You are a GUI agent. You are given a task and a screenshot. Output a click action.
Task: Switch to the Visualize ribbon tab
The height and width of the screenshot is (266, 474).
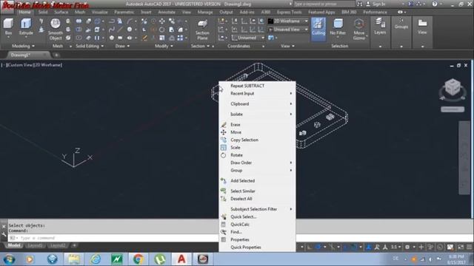pyautogui.click(x=100, y=12)
